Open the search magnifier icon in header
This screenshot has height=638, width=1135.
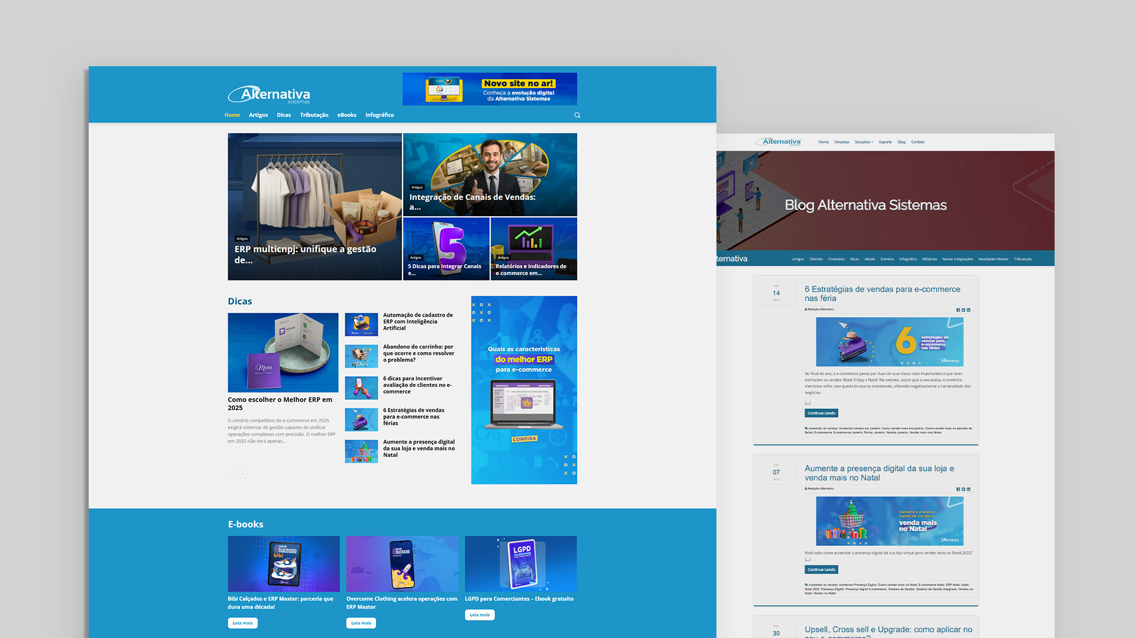tap(577, 115)
